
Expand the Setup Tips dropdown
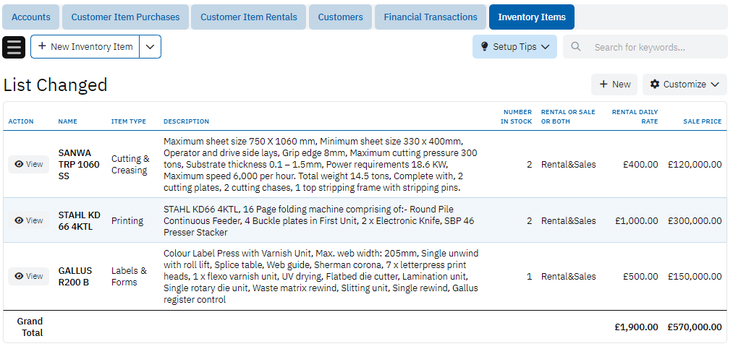[x=545, y=47]
